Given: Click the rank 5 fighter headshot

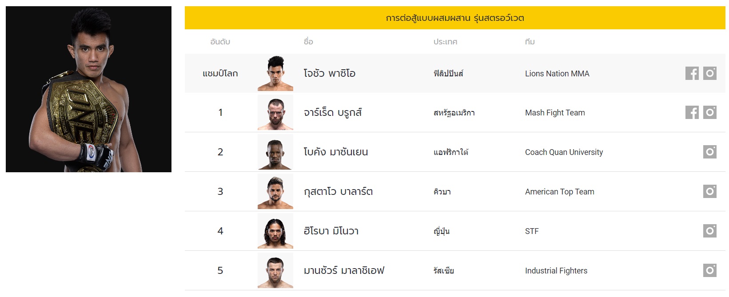Looking at the screenshot, I should (x=275, y=270).
